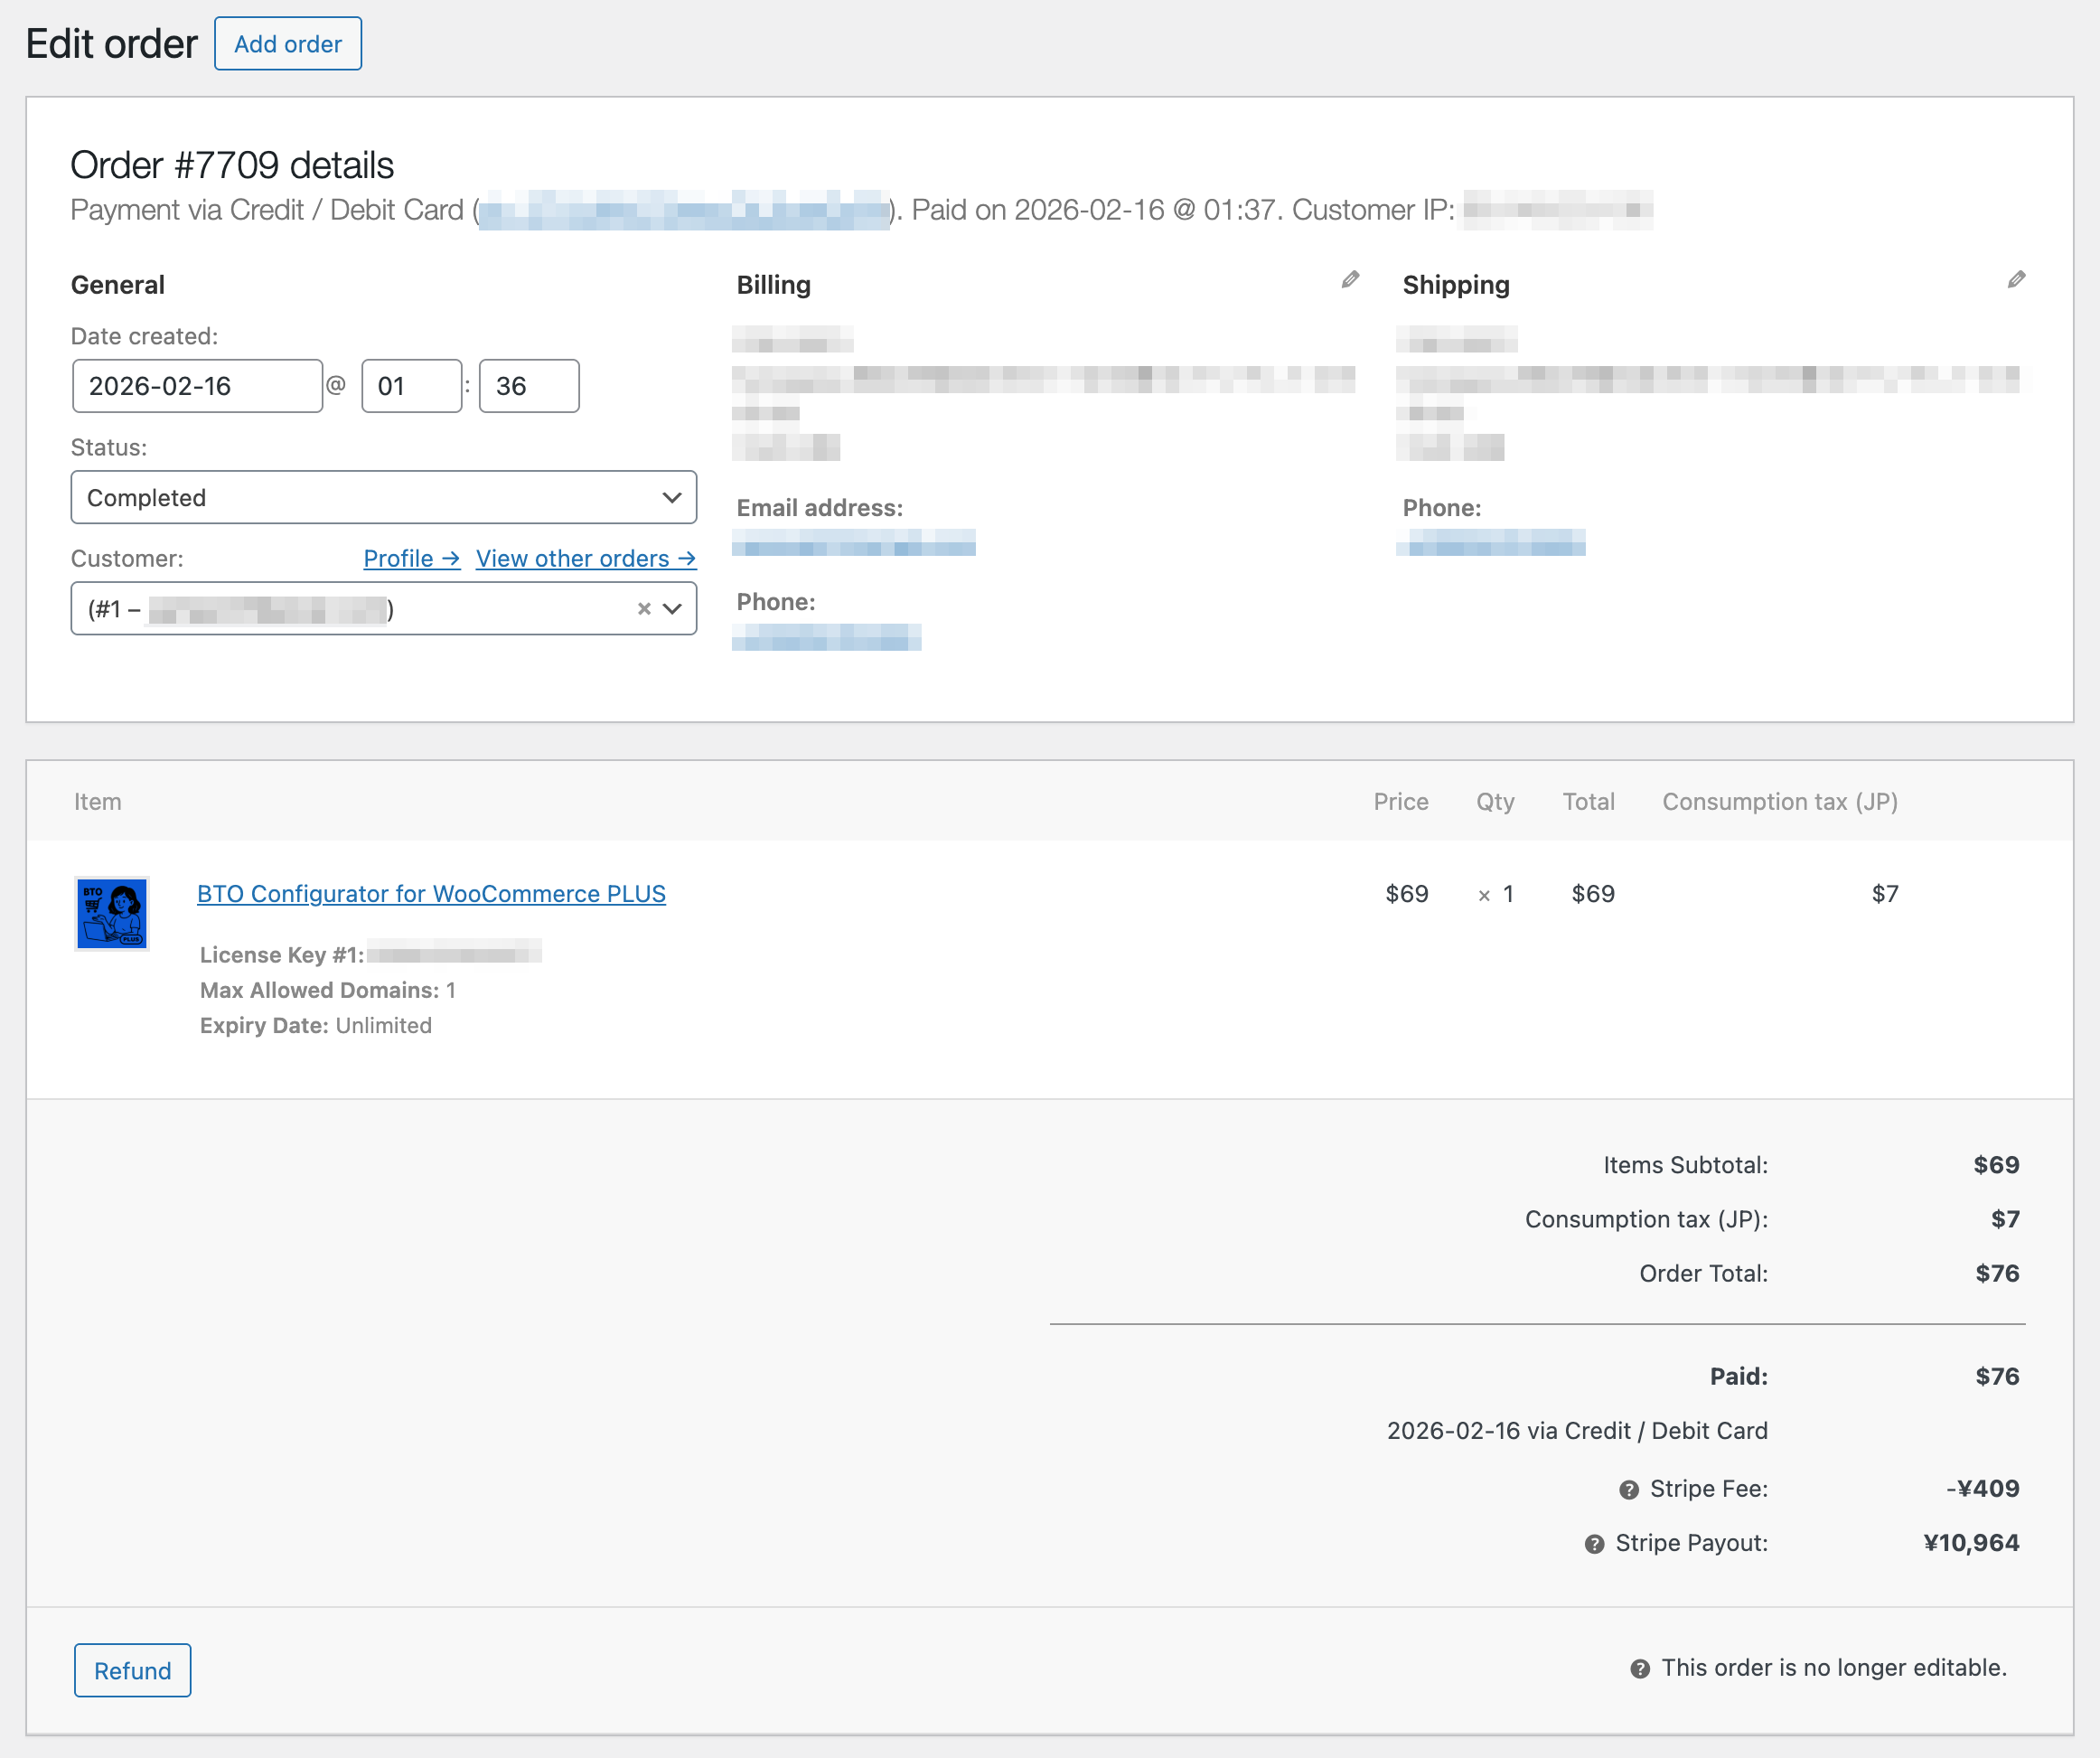Click the Shipping edit pencil icon
Image resolution: width=2100 pixels, height=1758 pixels.
click(2016, 280)
